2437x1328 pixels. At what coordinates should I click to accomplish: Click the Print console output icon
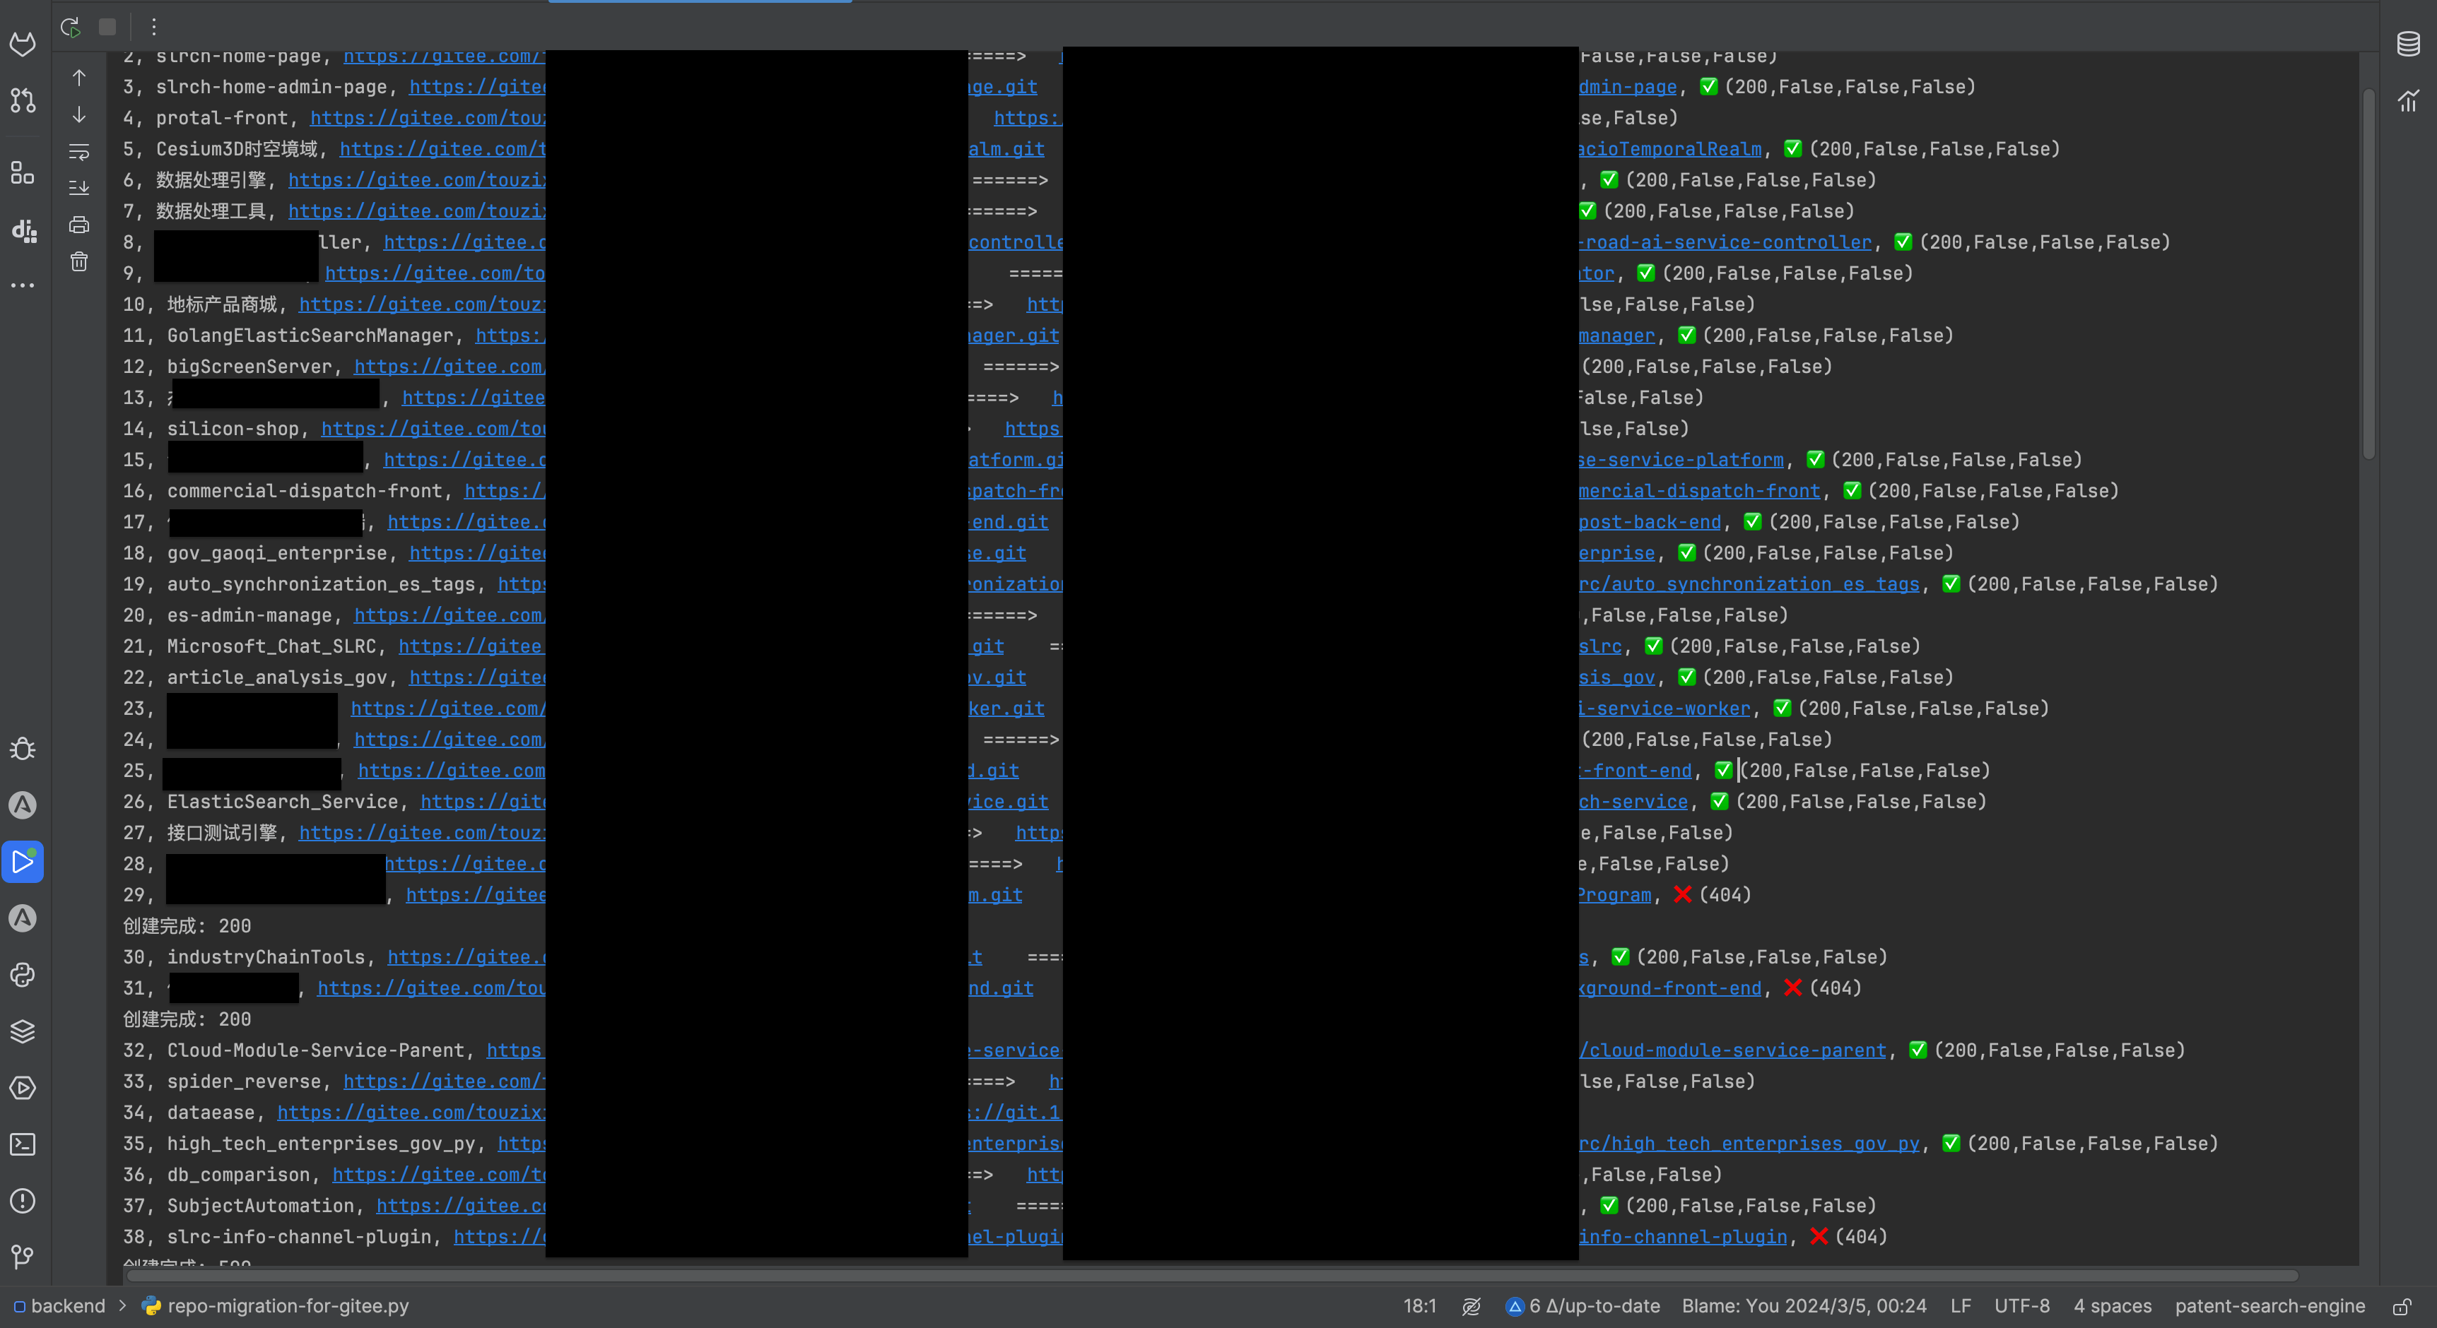coord(79,225)
